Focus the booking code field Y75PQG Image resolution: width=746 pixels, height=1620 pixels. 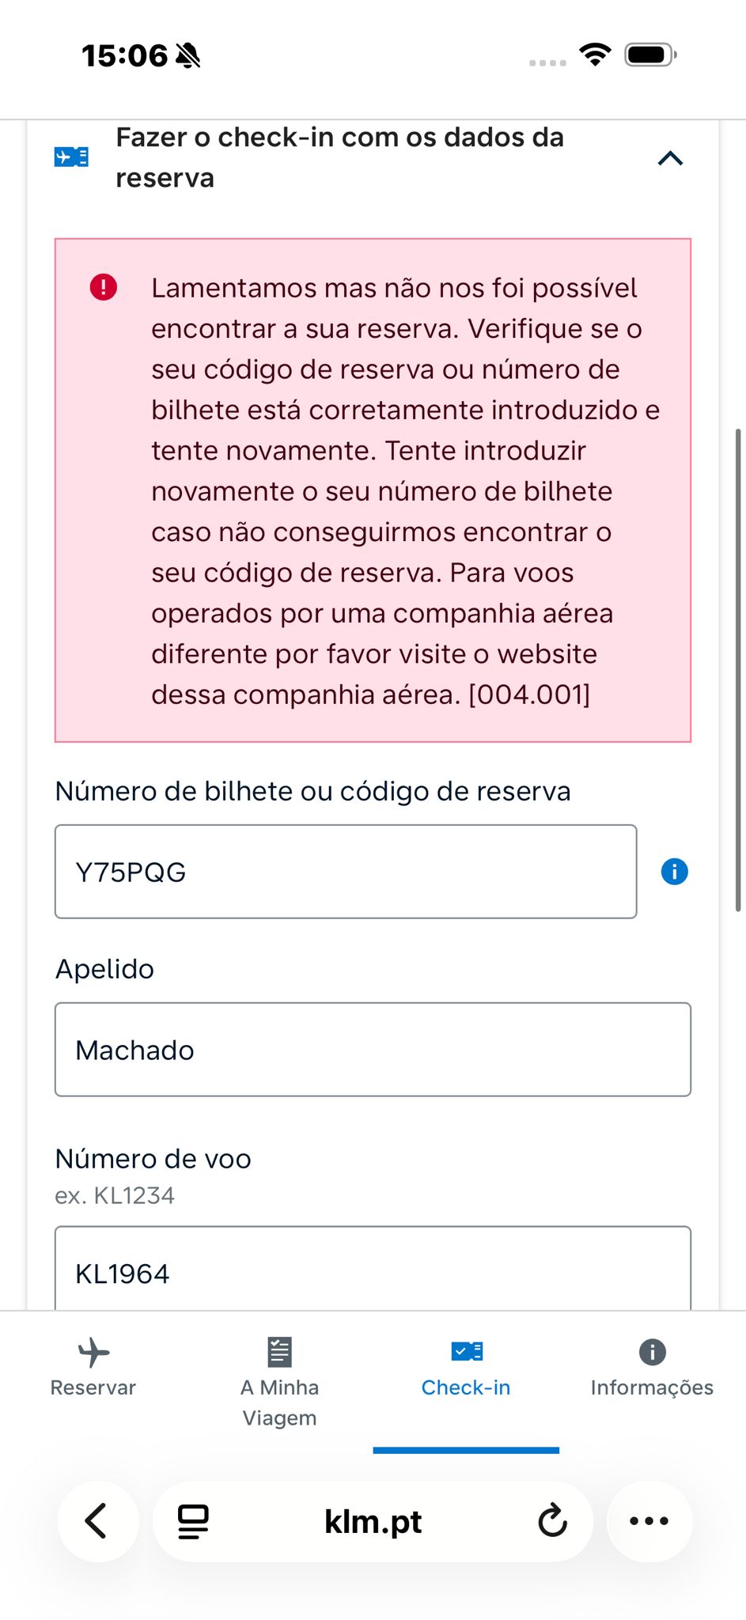[x=346, y=872]
